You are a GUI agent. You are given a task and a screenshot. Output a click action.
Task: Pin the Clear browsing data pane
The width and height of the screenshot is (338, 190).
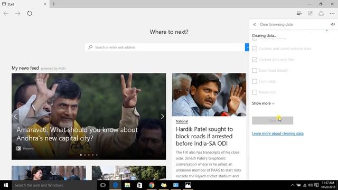coord(333,24)
